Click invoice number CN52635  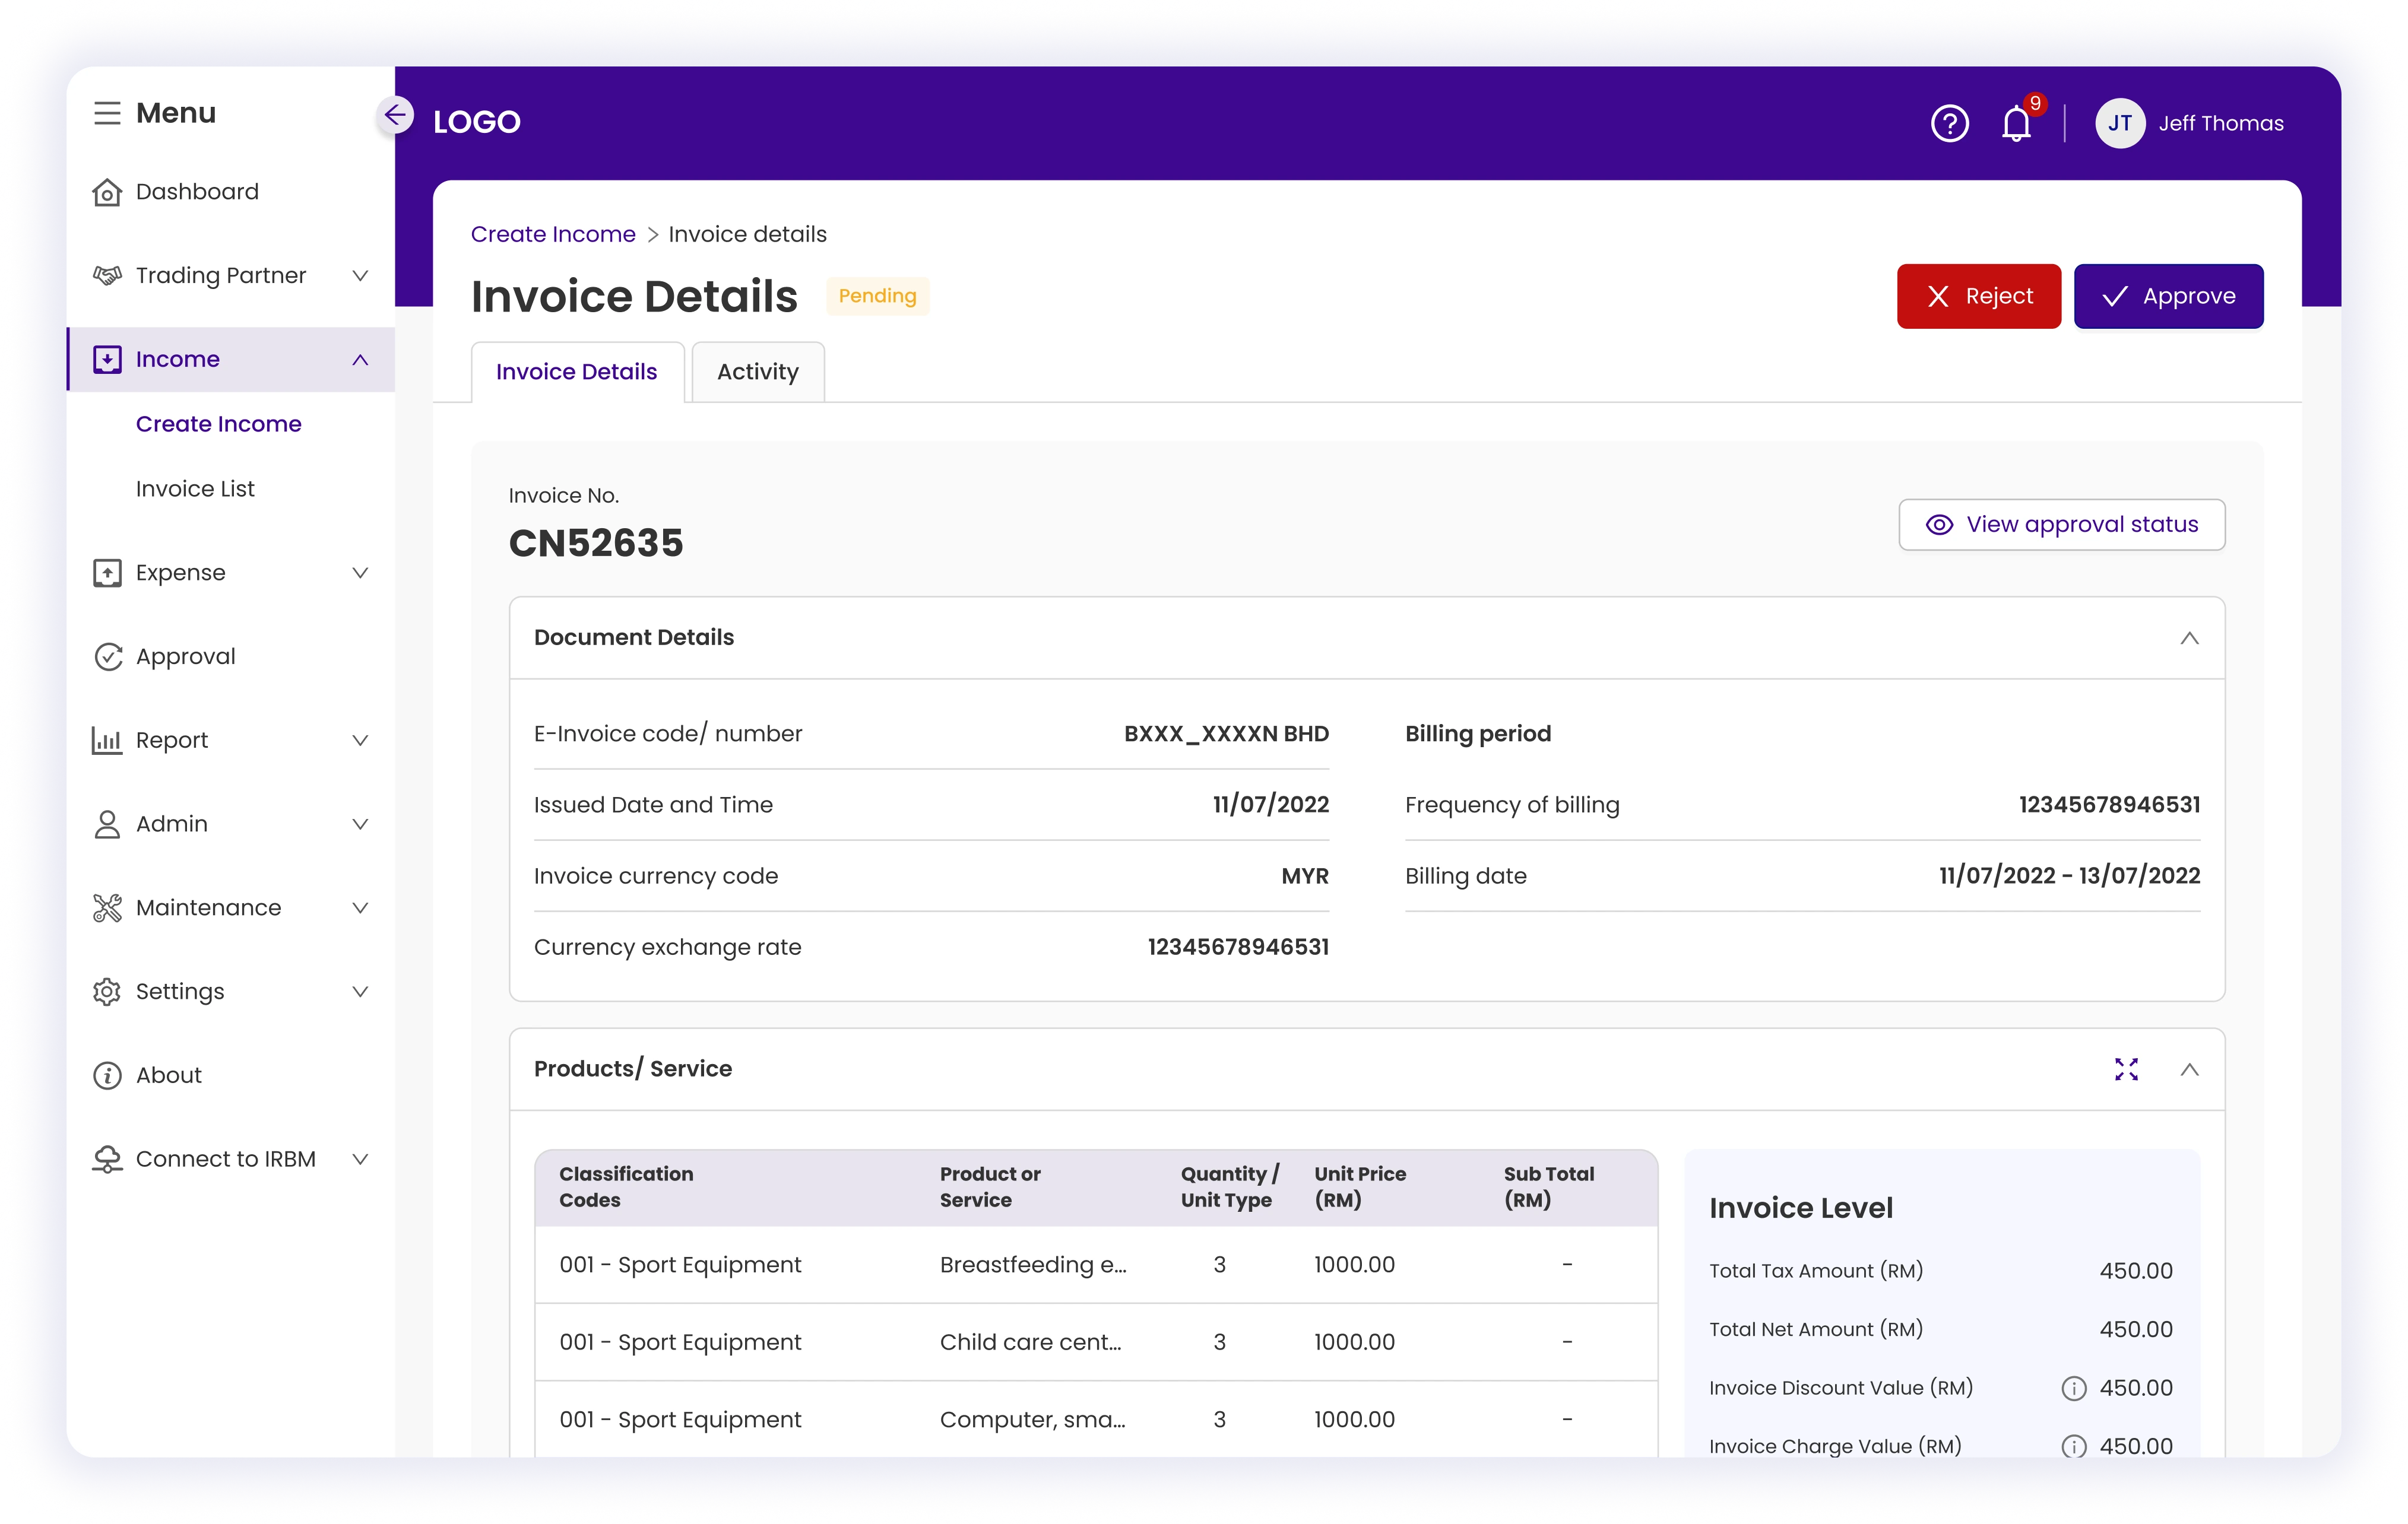coord(596,542)
